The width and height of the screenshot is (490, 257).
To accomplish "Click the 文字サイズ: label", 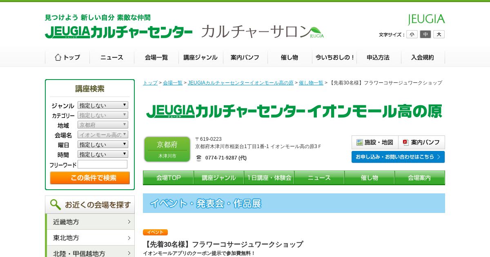I will [x=392, y=35].
